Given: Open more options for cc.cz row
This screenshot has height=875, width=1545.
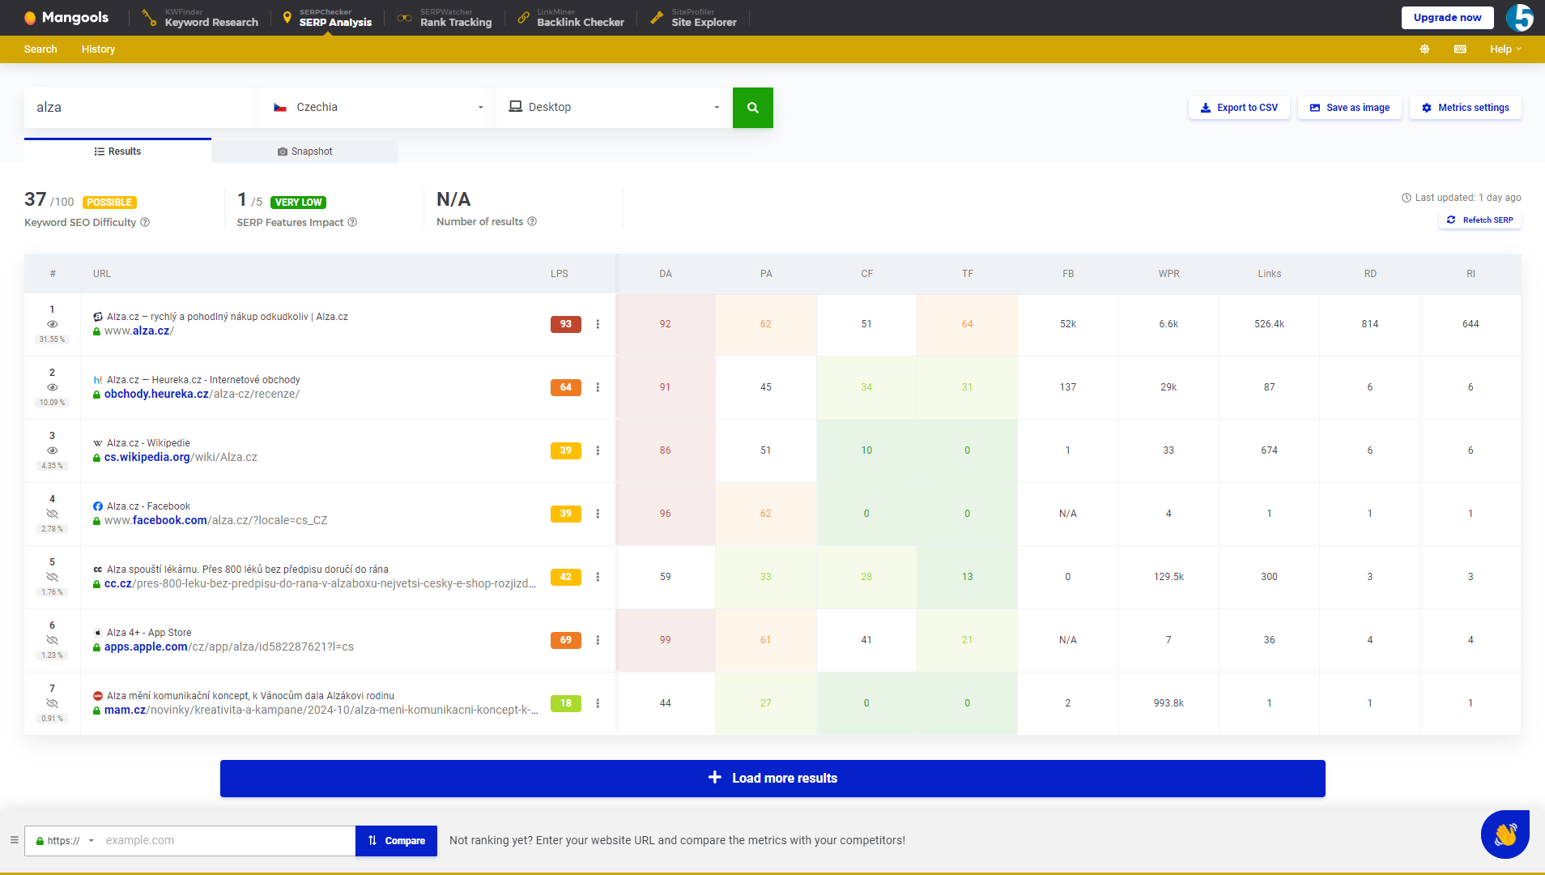Looking at the screenshot, I should (598, 577).
